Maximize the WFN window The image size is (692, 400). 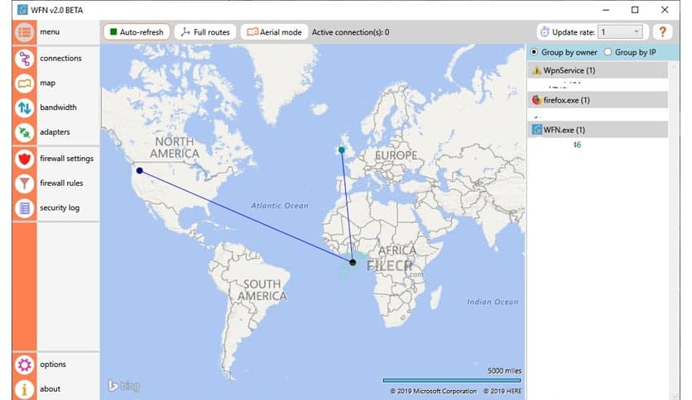(635, 10)
